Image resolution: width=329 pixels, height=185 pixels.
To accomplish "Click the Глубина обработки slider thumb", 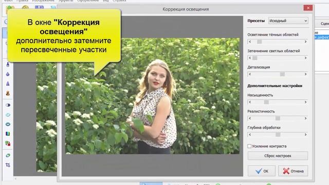I will (278, 135).
